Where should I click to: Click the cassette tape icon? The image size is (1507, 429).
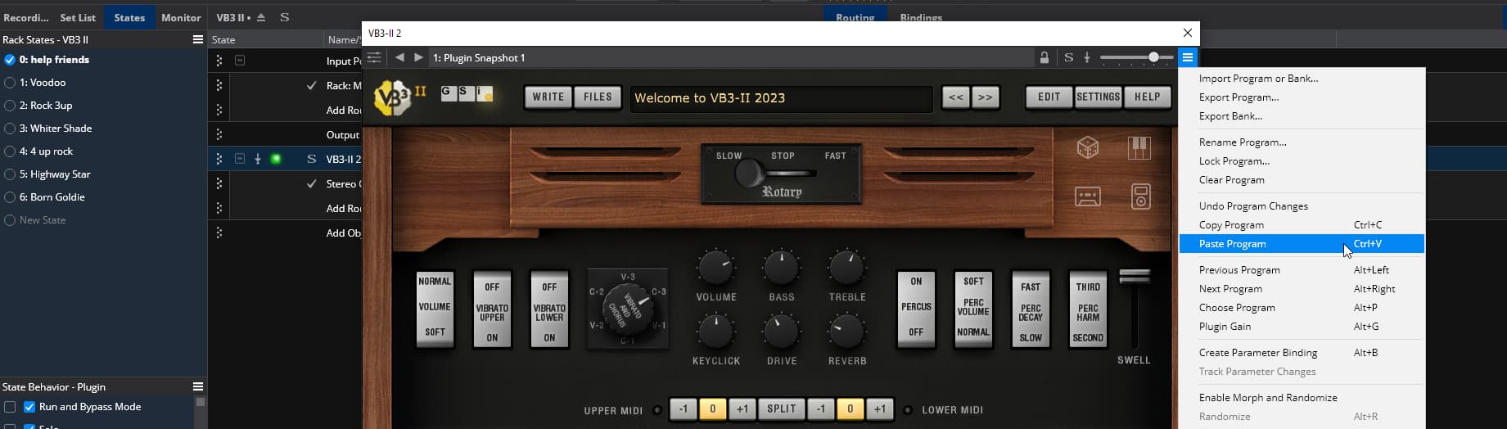click(x=1087, y=196)
